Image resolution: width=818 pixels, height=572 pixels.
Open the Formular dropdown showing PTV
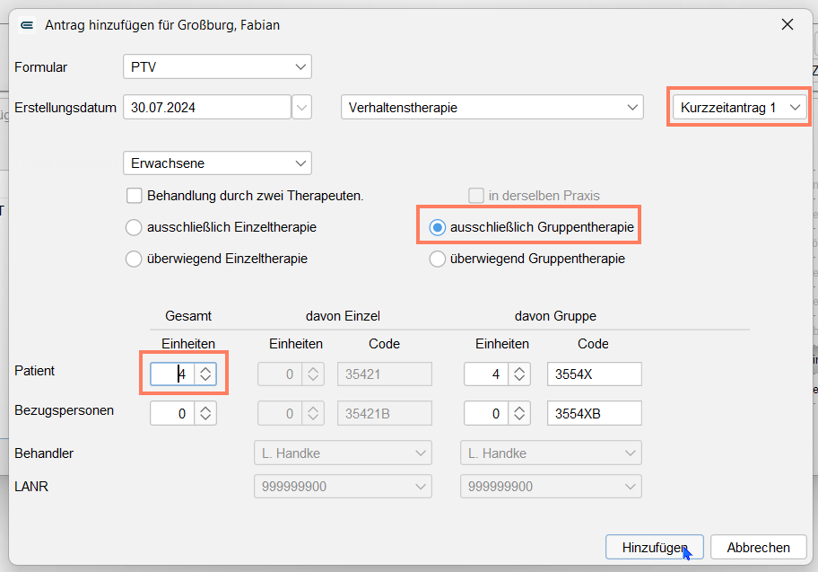click(217, 66)
